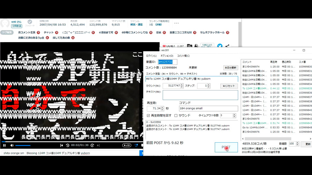Decrease the カウント(¥c) value with down arrow
Viewport: 312px width, 175px height.
click(182, 87)
